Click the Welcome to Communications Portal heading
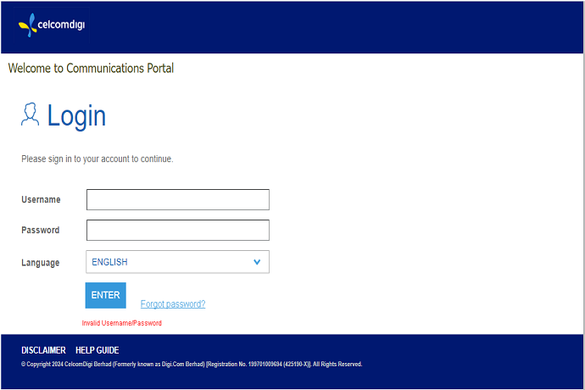Viewport: 585px width, 390px height. click(91, 69)
